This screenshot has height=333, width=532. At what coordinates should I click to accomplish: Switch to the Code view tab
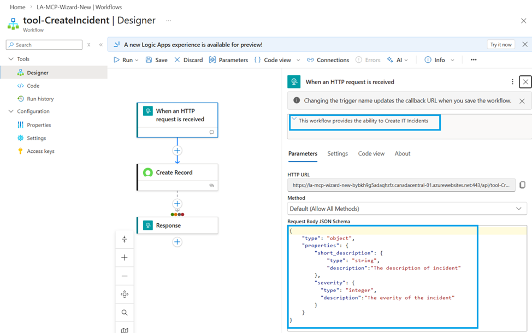371,154
